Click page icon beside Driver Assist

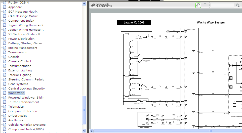pyautogui.click(x=5, y=115)
